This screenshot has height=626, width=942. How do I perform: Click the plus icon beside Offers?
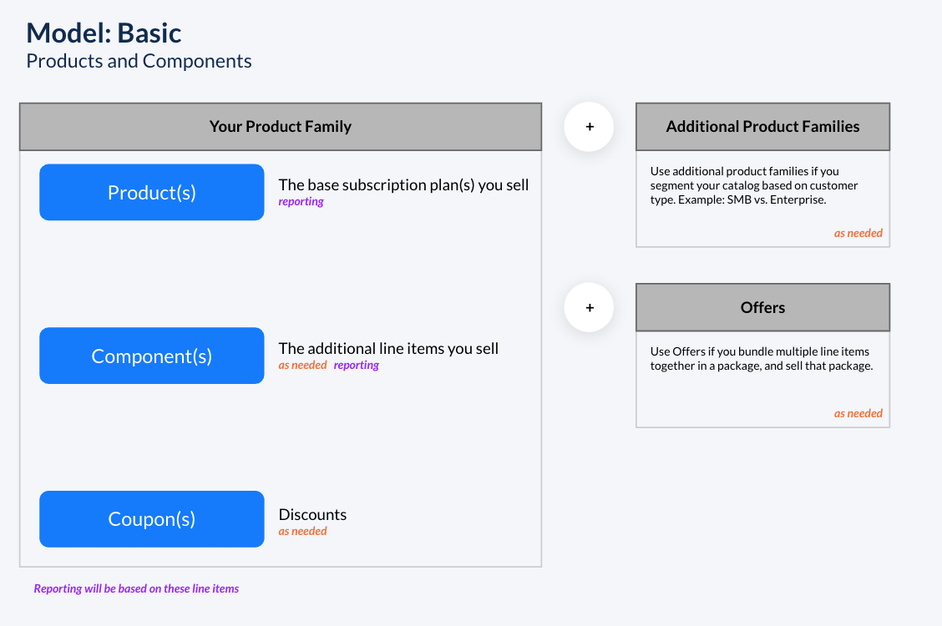coord(589,307)
